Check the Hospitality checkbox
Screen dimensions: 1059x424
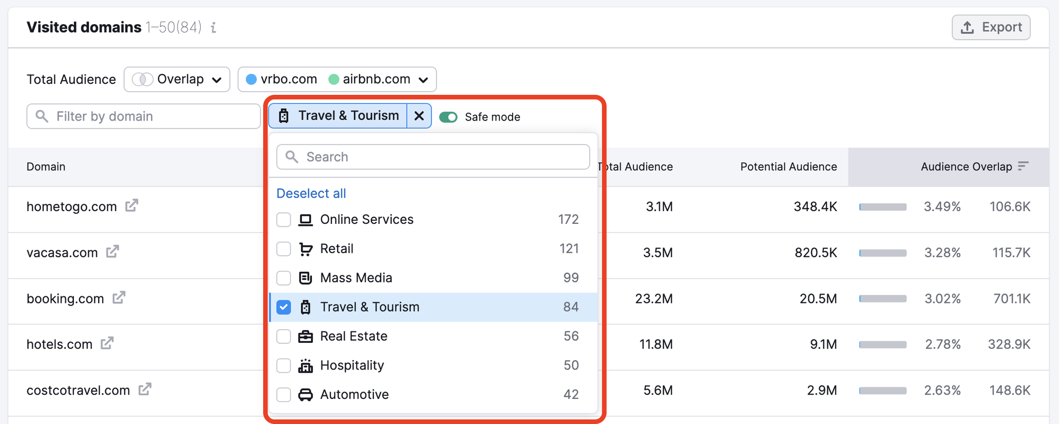coord(284,365)
